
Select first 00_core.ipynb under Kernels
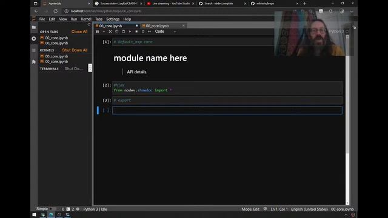pos(56,56)
